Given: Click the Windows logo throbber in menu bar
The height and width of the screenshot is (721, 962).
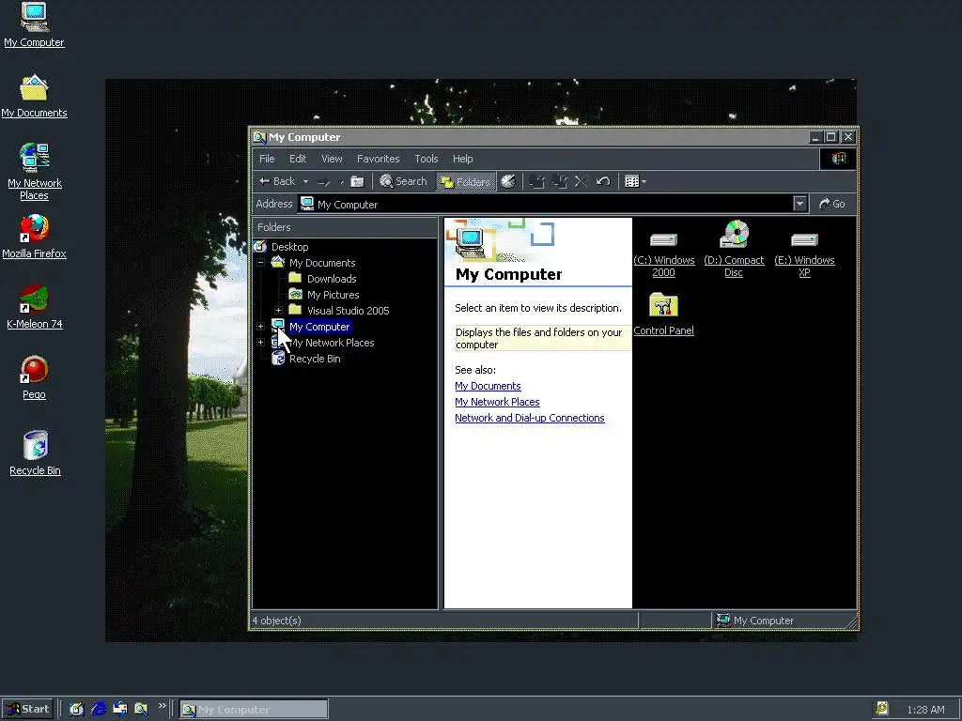Looking at the screenshot, I should (838, 159).
